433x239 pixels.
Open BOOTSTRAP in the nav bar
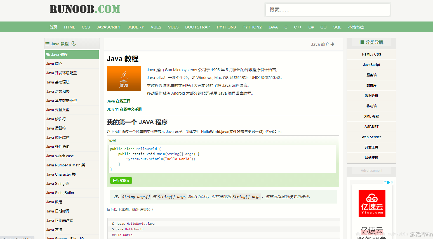(x=197, y=27)
